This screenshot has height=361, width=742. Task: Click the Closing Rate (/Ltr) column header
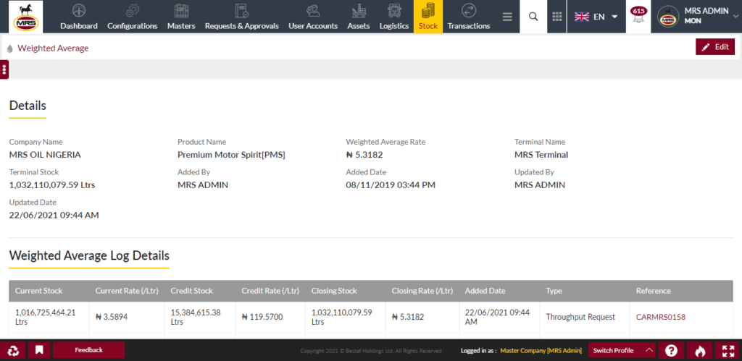point(422,291)
